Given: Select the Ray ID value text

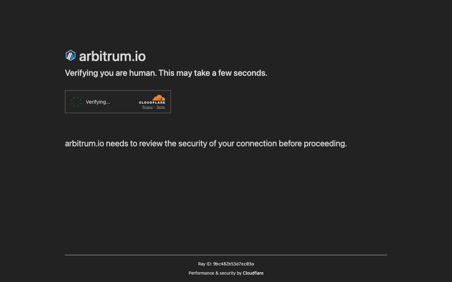Looking at the screenshot, I should click(233, 264).
